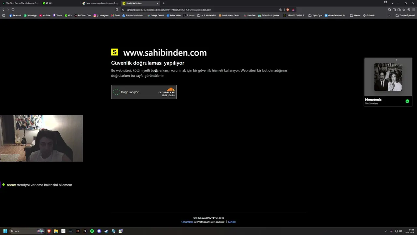Bookmark this page with the bookmark icon
This screenshot has width=417, height=235.
tap(117, 10)
